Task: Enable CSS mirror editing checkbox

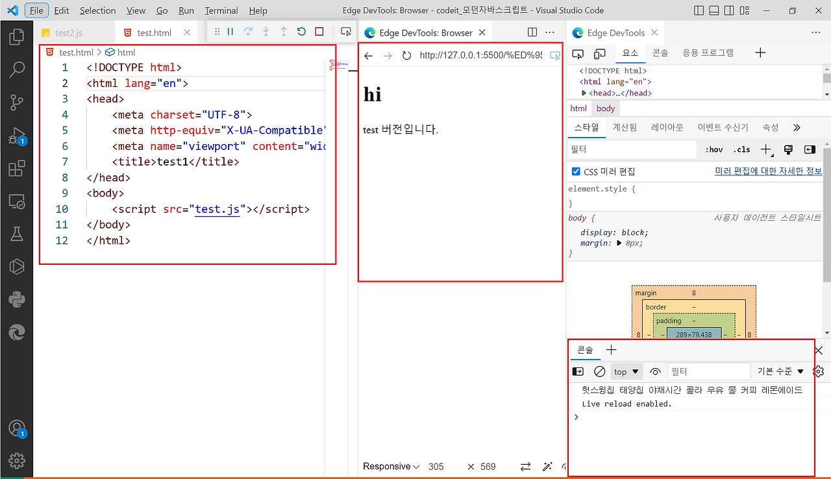Action: coord(575,171)
